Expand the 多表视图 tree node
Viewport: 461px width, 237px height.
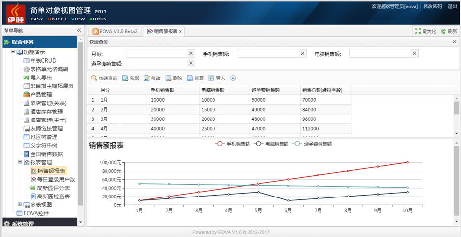pyautogui.click(x=20, y=204)
